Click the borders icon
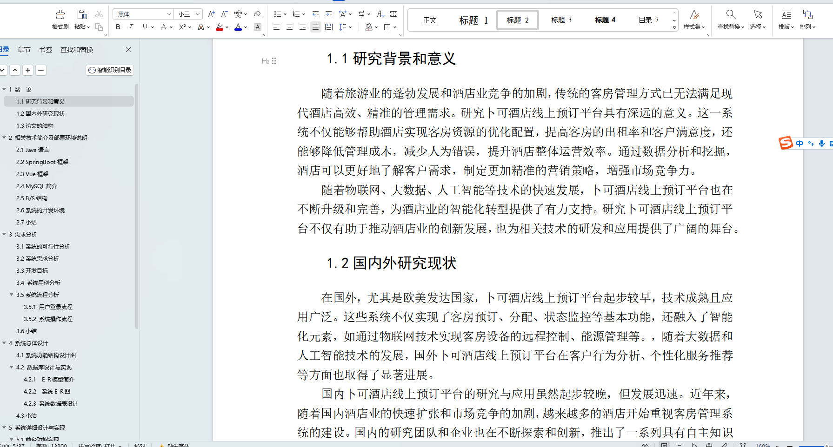The height and width of the screenshot is (447, 833). click(387, 27)
